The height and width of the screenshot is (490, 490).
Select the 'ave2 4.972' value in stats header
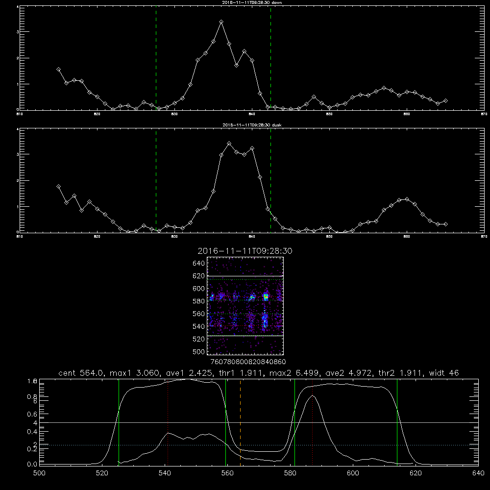click(x=349, y=373)
